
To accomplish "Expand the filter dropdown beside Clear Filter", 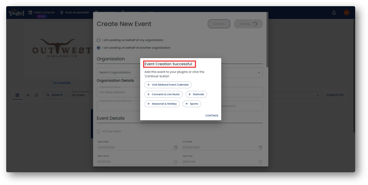I will (x=318, y=95).
